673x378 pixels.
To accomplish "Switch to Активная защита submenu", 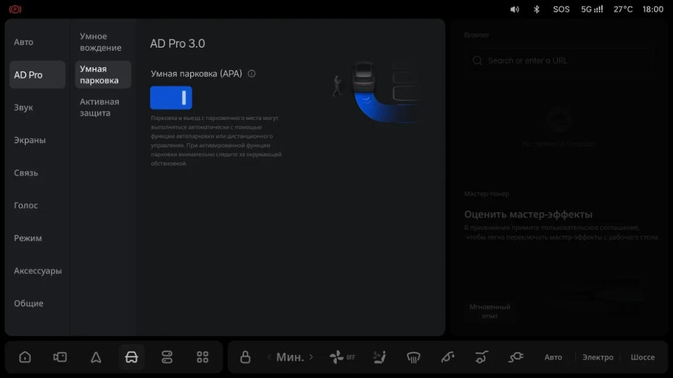I will click(x=103, y=107).
